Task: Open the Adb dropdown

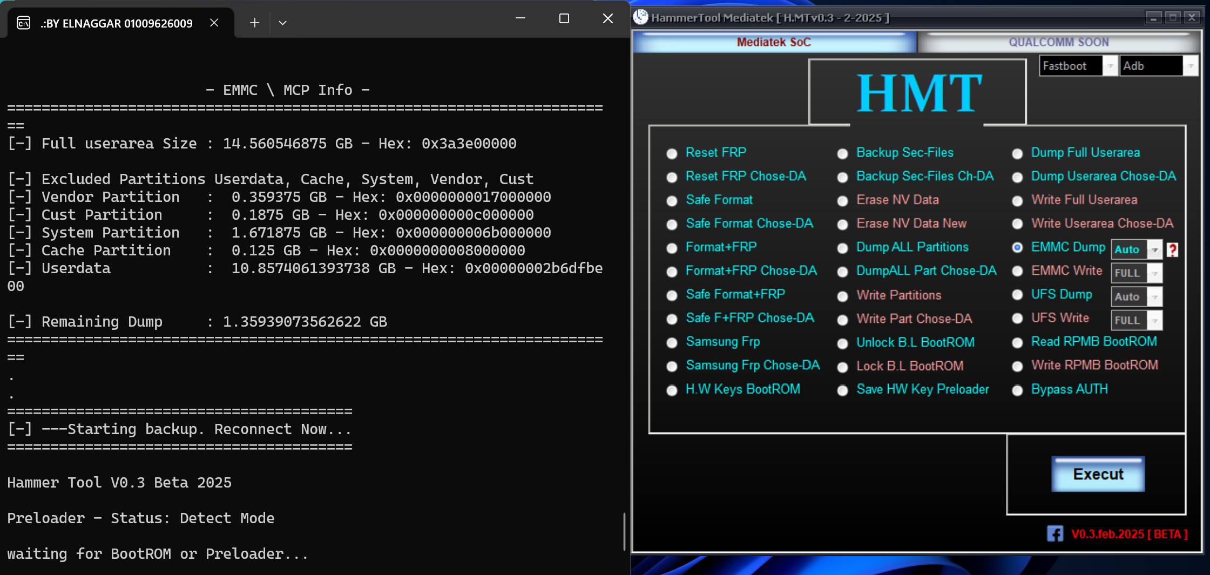Action: (1190, 66)
